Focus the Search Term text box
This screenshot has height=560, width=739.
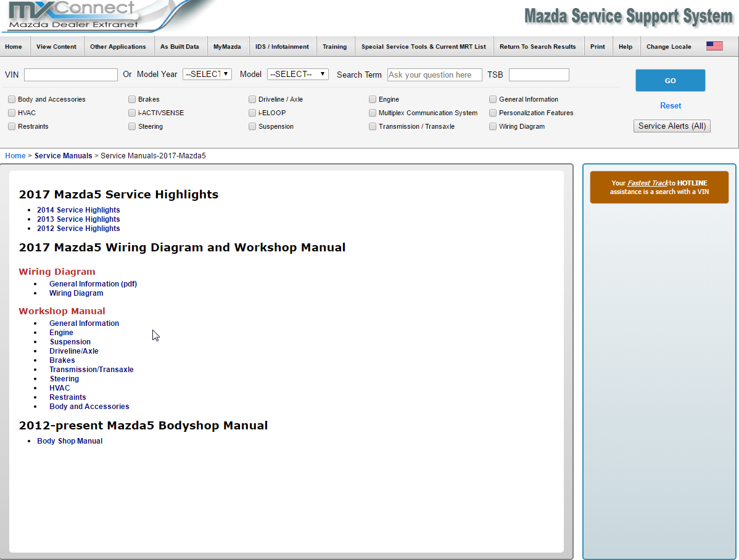click(x=434, y=75)
